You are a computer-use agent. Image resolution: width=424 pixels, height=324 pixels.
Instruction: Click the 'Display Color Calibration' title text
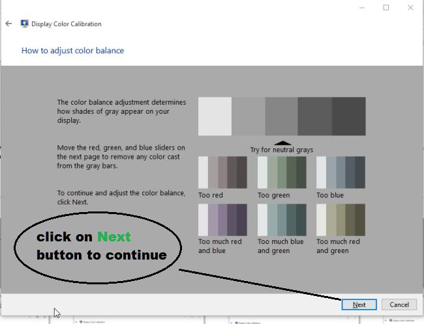(67, 24)
